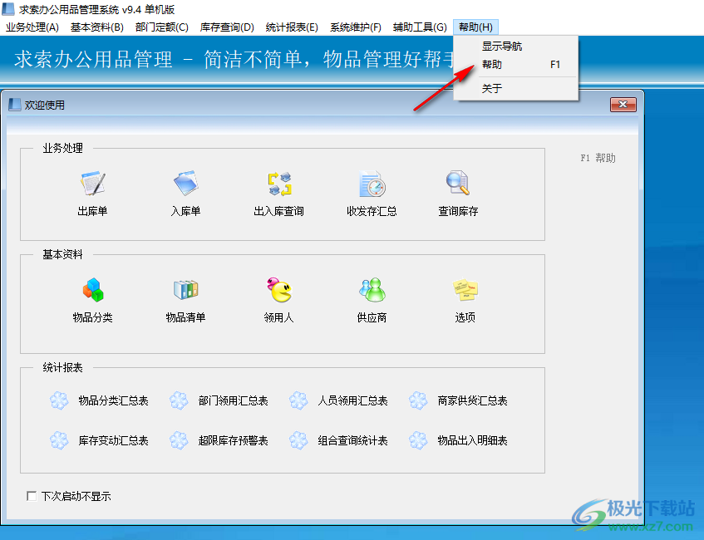The height and width of the screenshot is (540, 704).
Task: Open the 组合查询统计表 report link
Action: [x=353, y=440]
